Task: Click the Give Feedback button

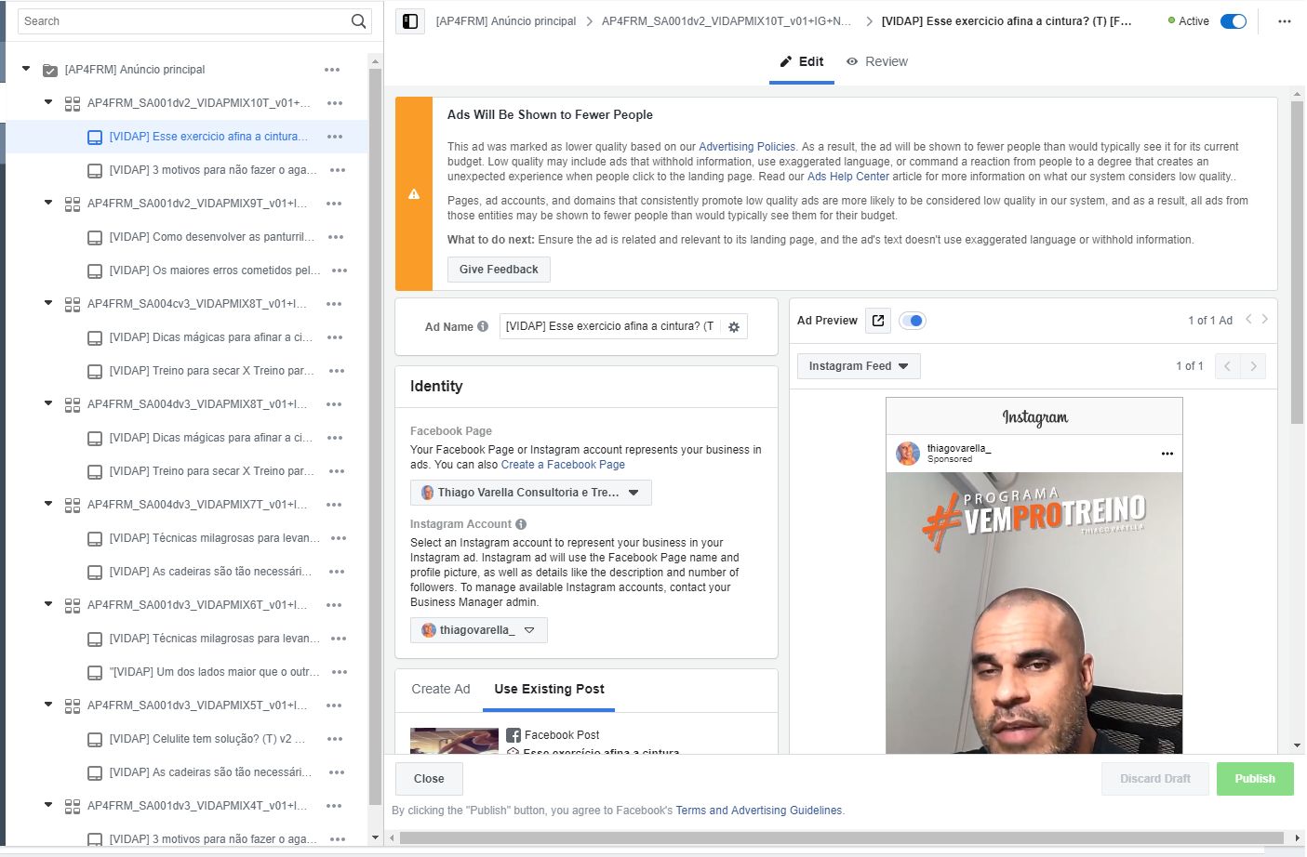Action: point(499,270)
